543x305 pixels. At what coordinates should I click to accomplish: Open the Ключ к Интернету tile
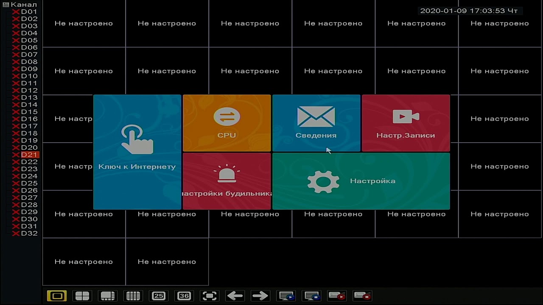point(137,152)
